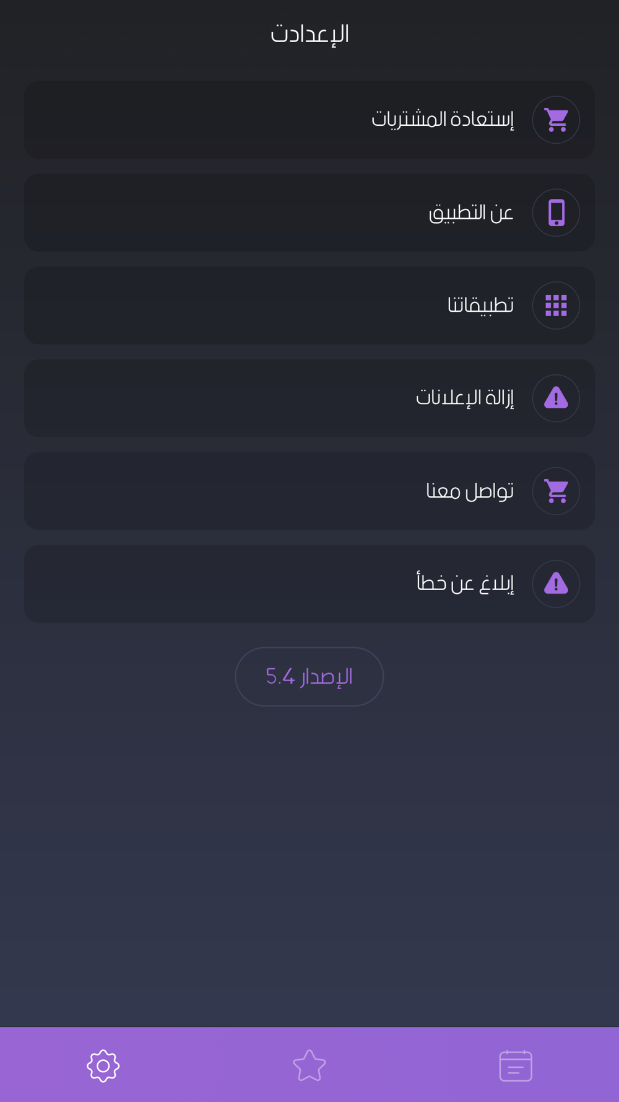
Task: Choose the تواصل معنا option text
Action: point(470,491)
